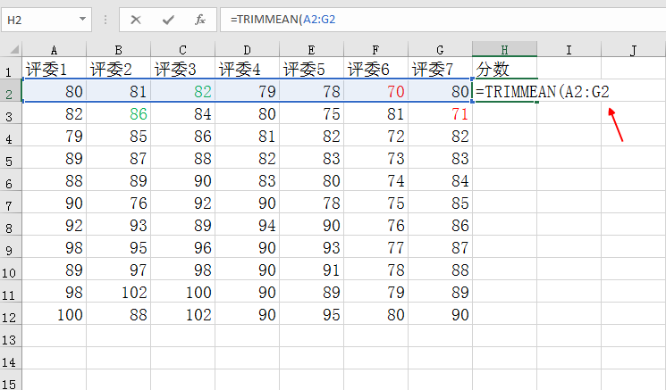Image resolution: width=666 pixels, height=390 pixels.
Task: Select row 1 header
Action: [x=11, y=68]
